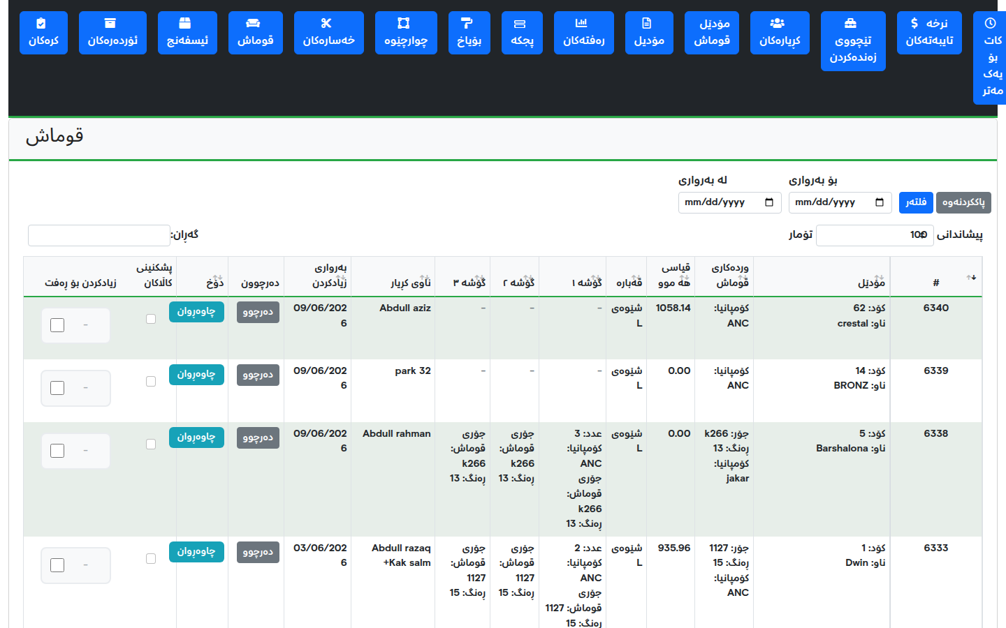This screenshot has width=1006, height=628.
Task: Click دەرچوو button for Abdull aziz row
Action: [x=258, y=312]
